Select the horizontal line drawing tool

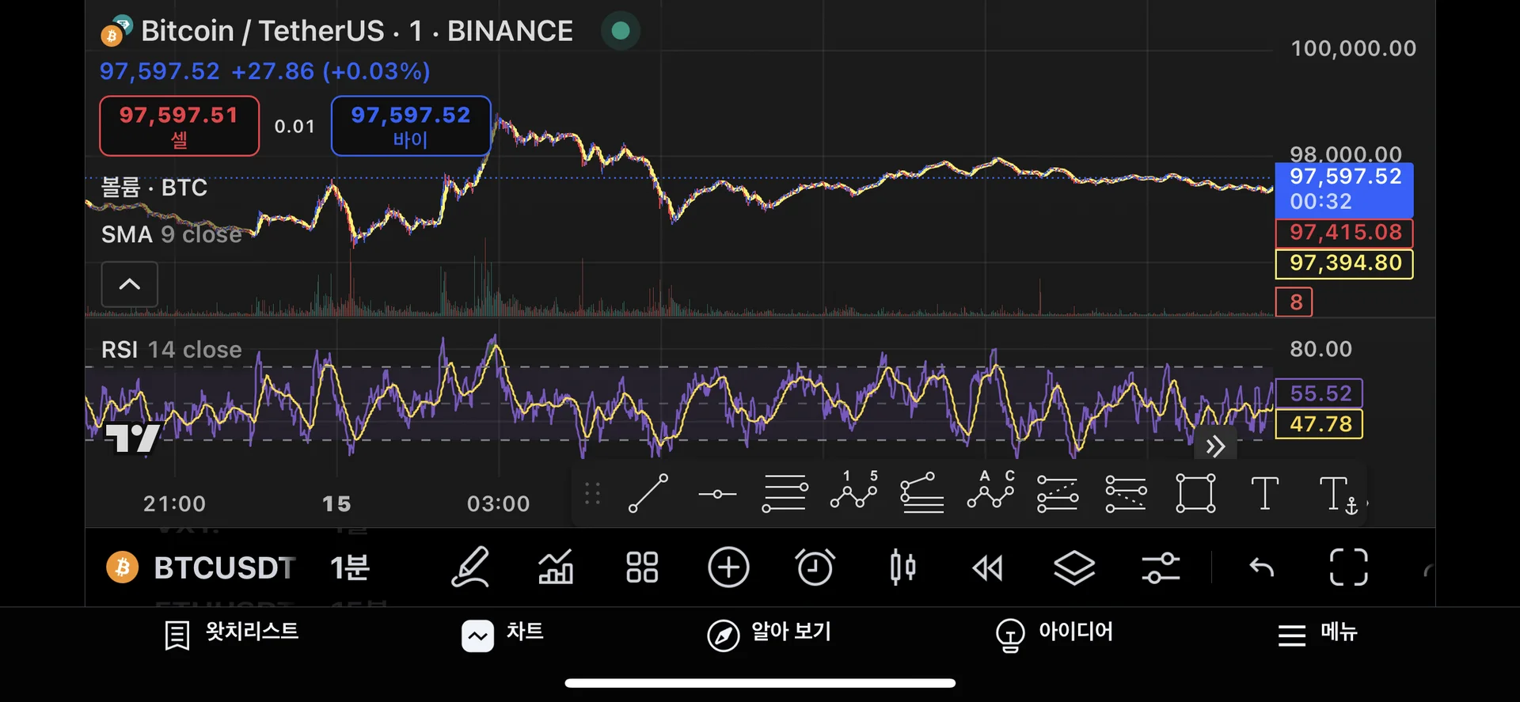(717, 494)
